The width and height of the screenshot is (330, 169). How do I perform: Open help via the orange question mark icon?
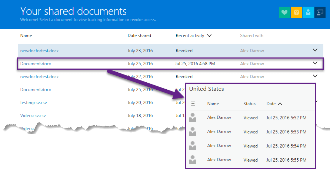click(296, 12)
